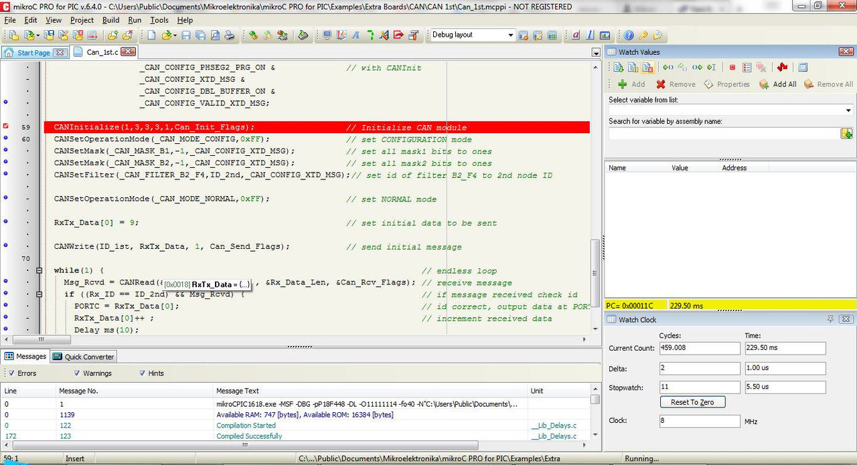The image size is (857, 465).
Task: Switch to the Quick Converter tab
Action: (x=84, y=357)
